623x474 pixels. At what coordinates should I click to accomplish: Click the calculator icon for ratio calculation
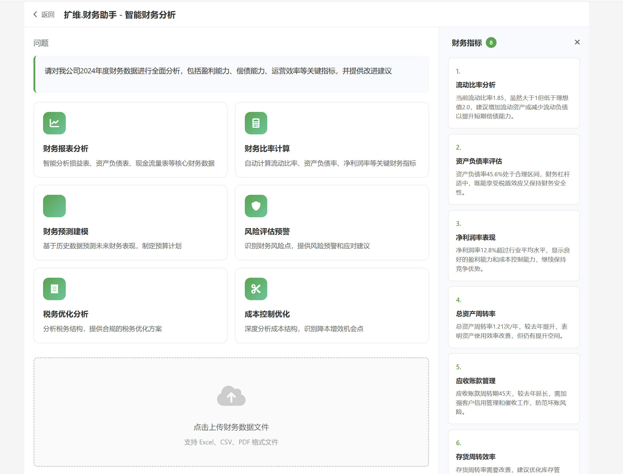256,123
